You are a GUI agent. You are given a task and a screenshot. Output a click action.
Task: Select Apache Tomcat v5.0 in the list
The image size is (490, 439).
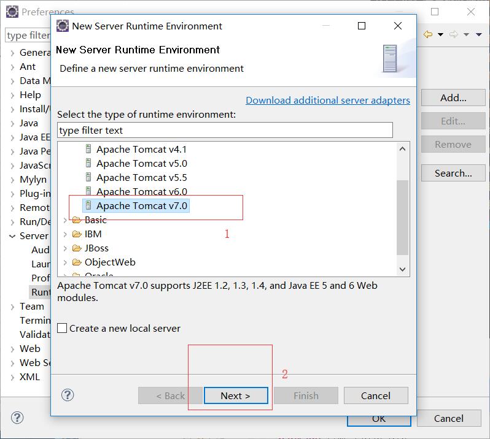pyautogui.click(x=141, y=163)
